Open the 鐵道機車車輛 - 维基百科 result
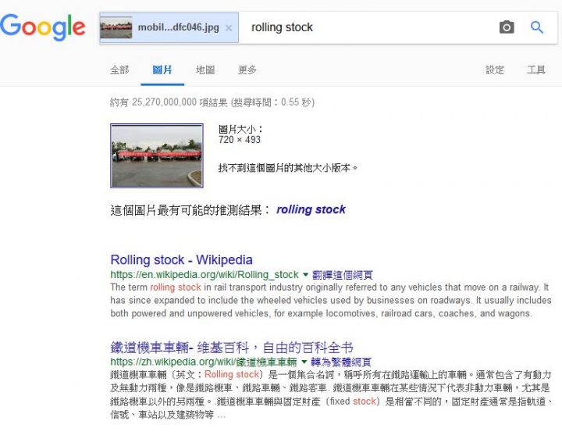Screen dimensions: 562x432 [x=232, y=348]
